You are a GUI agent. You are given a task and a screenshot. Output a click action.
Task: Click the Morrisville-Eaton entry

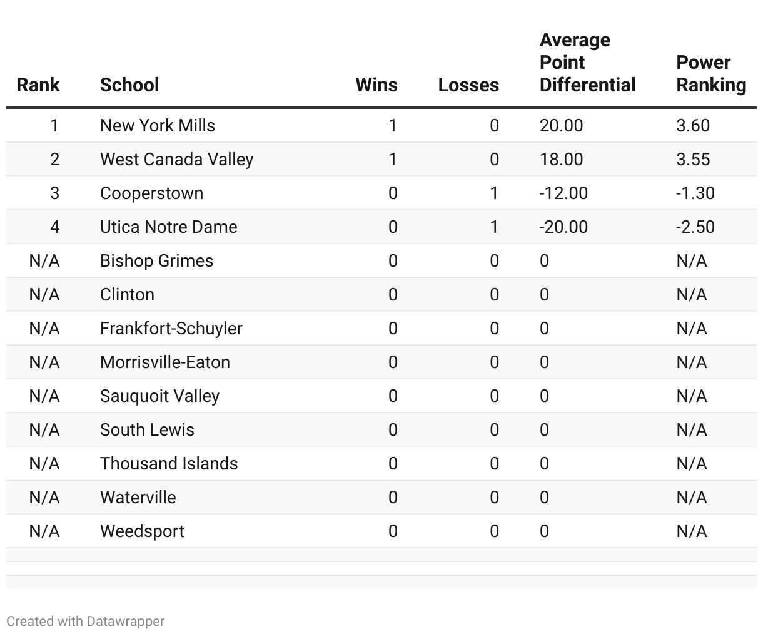tap(165, 362)
